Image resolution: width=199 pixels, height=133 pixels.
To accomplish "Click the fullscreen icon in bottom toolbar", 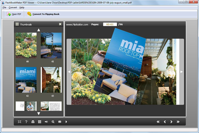I will click(20, 122).
